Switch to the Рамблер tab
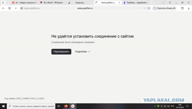Screen dimensions: 192x109 136,2
